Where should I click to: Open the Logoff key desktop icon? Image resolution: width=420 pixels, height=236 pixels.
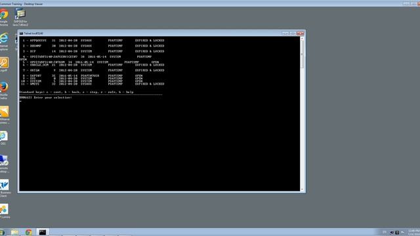pos(4,64)
